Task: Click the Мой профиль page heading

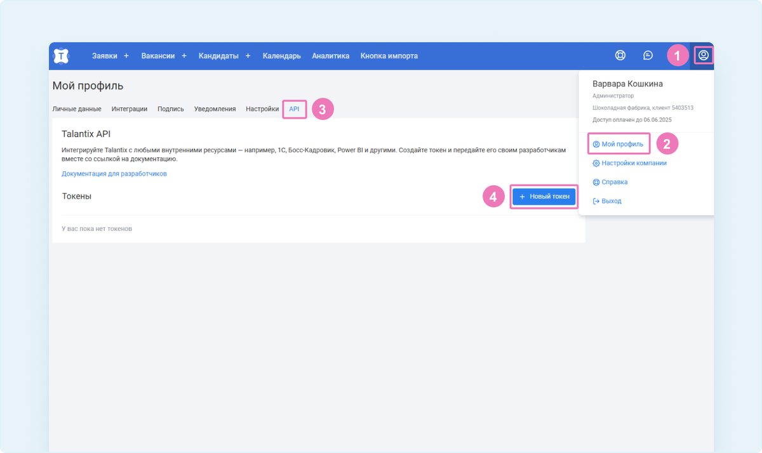Action: point(88,86)
